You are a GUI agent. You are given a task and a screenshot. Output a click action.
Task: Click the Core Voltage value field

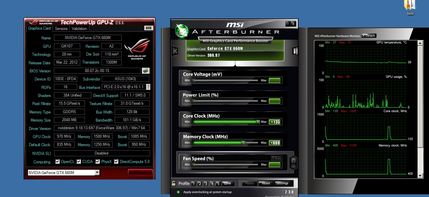275,80
